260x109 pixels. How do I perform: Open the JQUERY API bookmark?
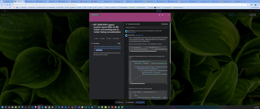tap(113, 8)
